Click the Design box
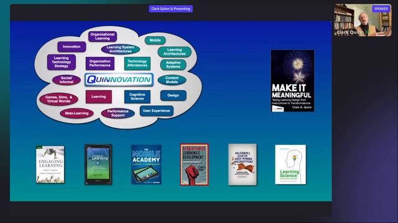The height and width of the screenshot is (223, 398). click(x=174, y=95)
